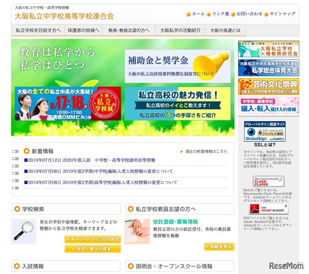This screenshot has width=309, height=274.
Task: Click the Get Adobe Reader badge
Action: tap(268, 209)
